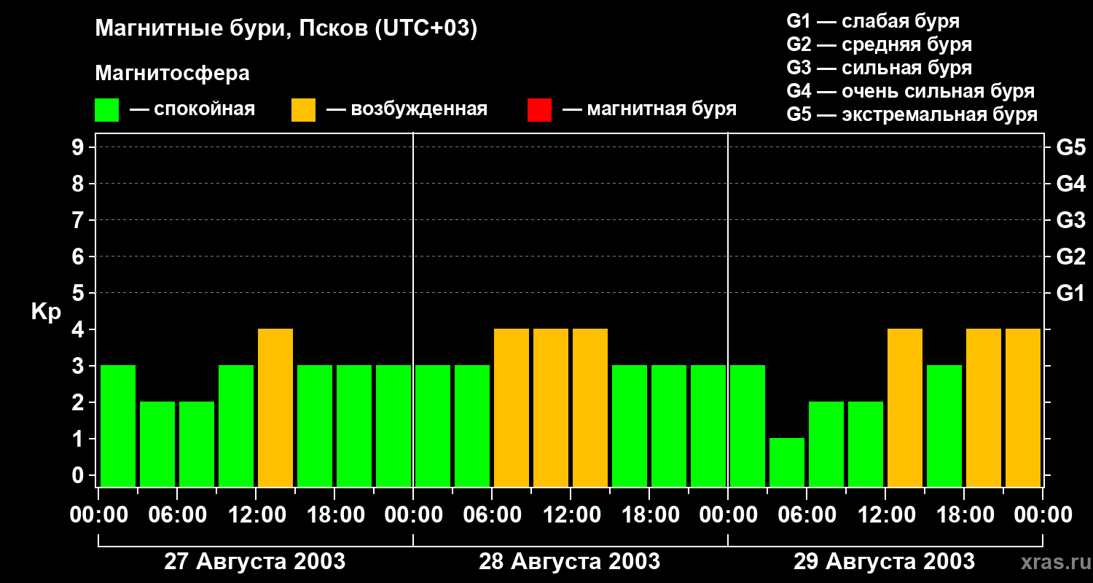The image size is (1093, 583).
Task: Click the first '06:00' time label
Action: (x=177, y=515)
